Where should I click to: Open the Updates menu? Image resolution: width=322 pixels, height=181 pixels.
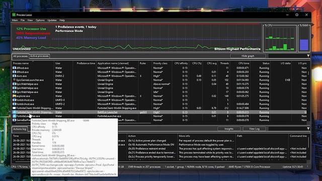coord(52,20)
